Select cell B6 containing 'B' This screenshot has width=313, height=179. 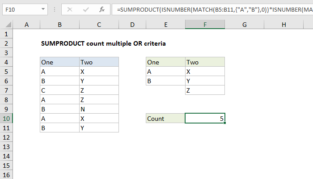tap(59, 81)
